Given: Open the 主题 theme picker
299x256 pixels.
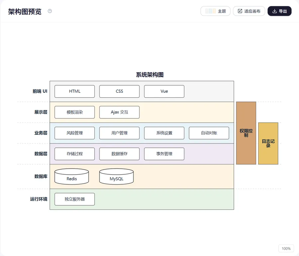Looking at the screenshot, I should (215, 11).
